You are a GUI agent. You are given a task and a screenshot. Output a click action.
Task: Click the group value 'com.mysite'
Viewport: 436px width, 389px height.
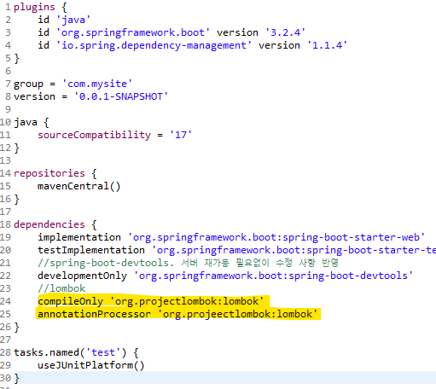97,84
